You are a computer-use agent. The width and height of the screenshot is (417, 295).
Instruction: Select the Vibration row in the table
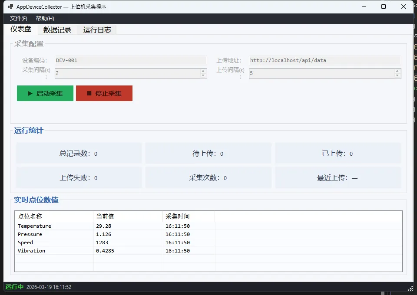[32, 251]
